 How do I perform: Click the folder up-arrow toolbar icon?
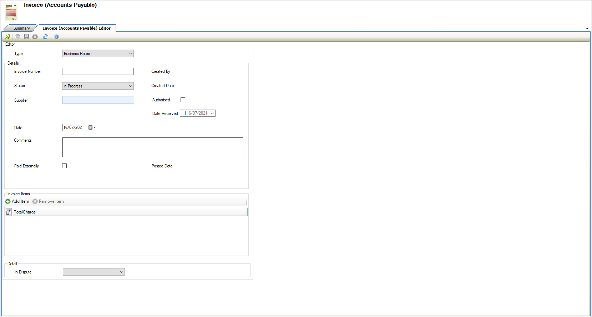(7, 37)
